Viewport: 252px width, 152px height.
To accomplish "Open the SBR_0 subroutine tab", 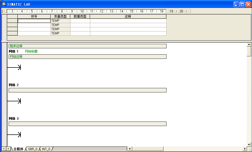I will 33,149.
